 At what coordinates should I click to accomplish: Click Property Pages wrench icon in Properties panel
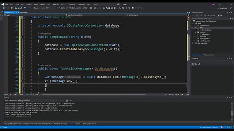pyautogui.click(x=199, y=64)
